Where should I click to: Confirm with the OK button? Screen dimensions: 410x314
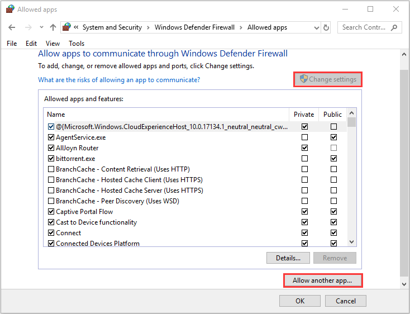[300, 301]
